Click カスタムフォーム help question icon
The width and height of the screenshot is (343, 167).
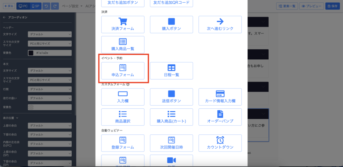[x=128, y=84]
